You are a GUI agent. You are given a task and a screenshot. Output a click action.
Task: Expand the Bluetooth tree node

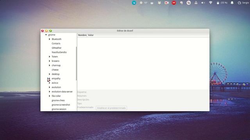(50, 39)
